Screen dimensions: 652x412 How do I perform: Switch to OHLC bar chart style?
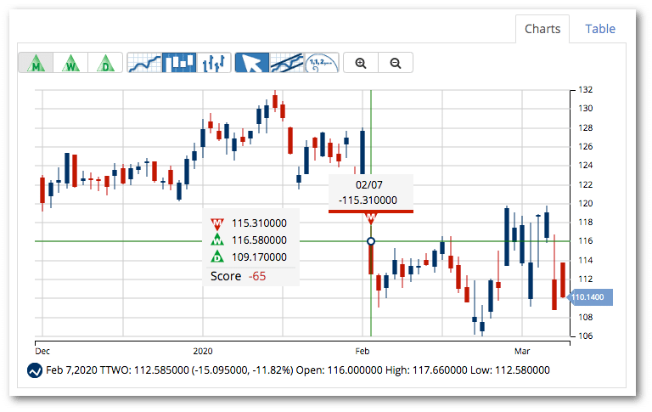(214, 63)
